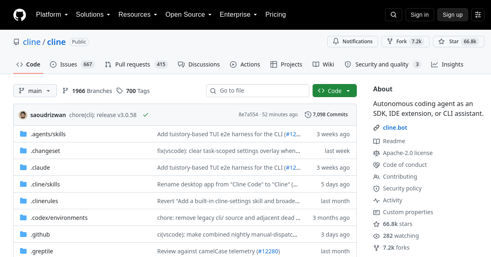
Task: Click the book icon beside Readme
Action: (x=376, y=141)
